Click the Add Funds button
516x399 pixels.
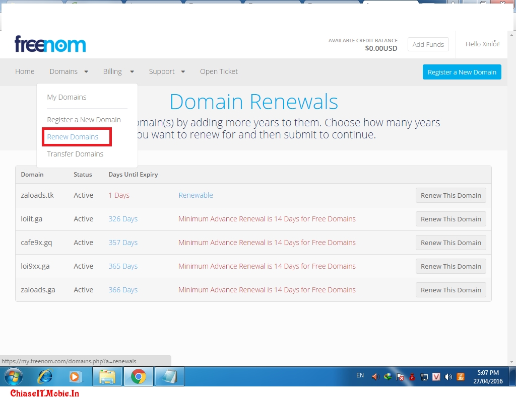pyautogui.click(x=428, y=44)
